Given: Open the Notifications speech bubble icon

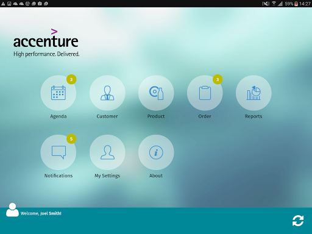Looking at the screenshot, I should tap(58, 152).
